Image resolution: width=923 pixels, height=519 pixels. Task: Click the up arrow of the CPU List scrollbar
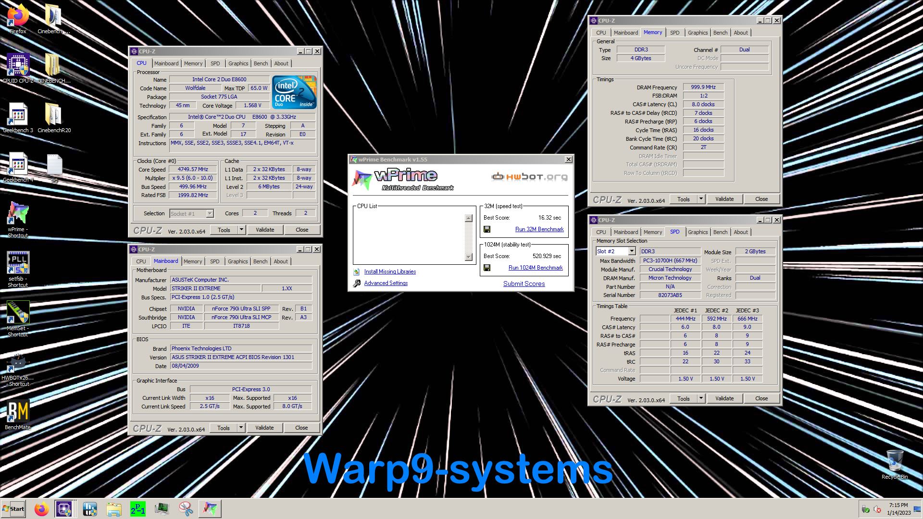[469, 218]
